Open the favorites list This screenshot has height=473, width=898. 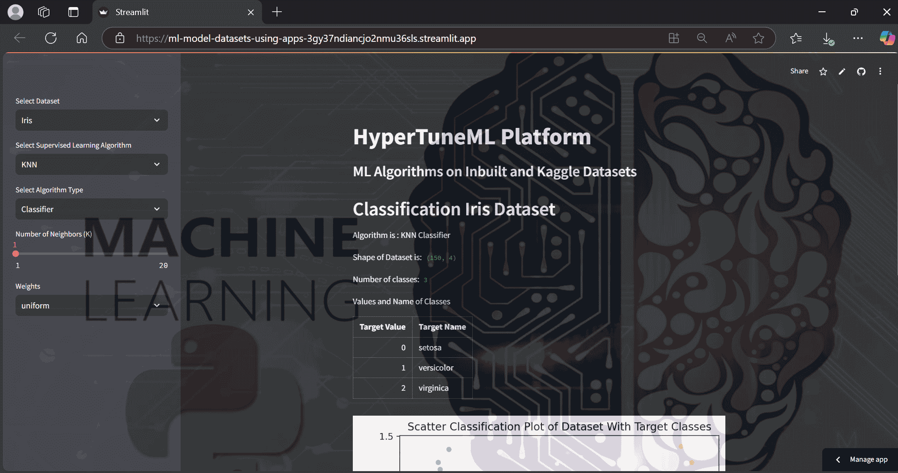click(796, 38)
